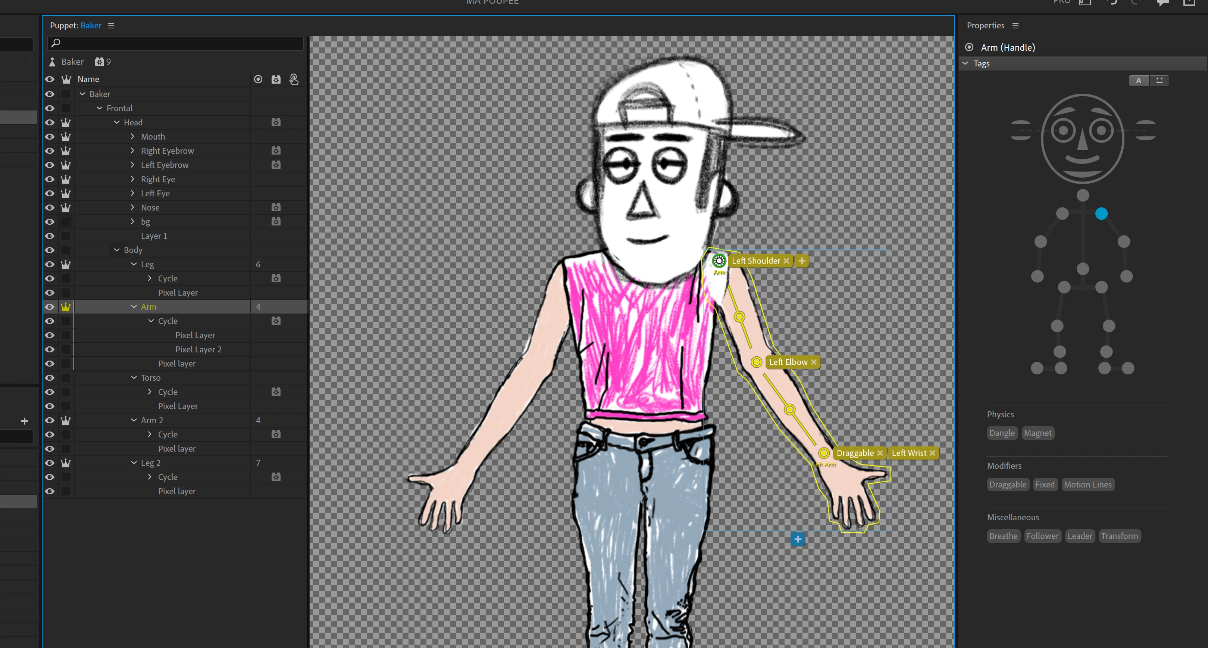
Task: Open the Properties panel menu
Action: pyautogui.click(x=1015, y=26)
